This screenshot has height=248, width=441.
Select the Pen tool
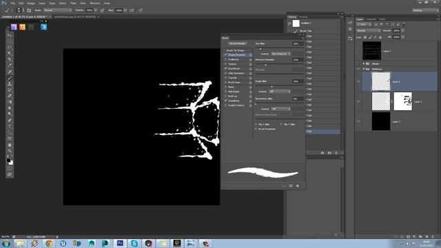coord(10,120)
